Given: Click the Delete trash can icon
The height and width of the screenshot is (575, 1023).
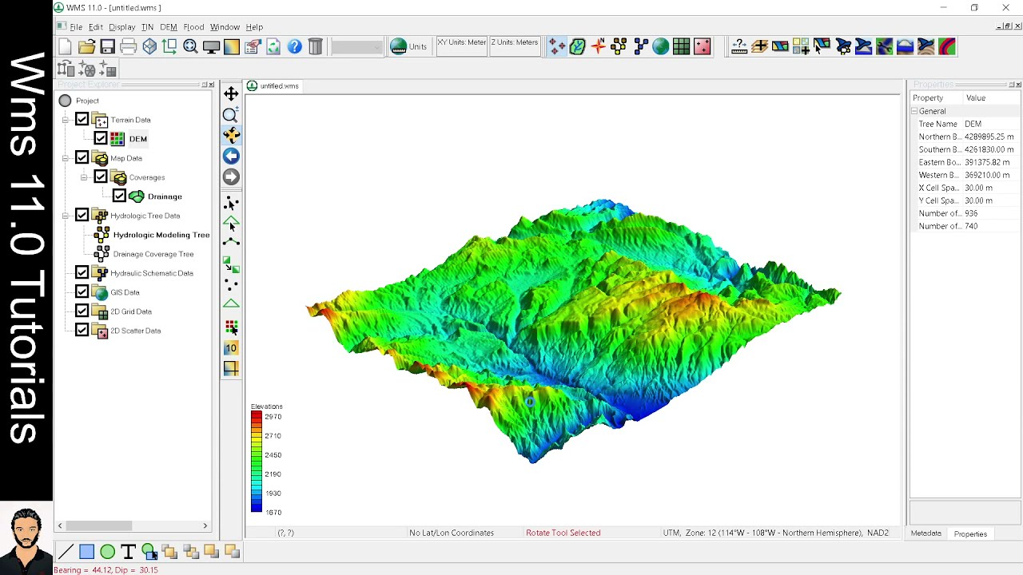Looking at the screenshot, I should (316, 47).
